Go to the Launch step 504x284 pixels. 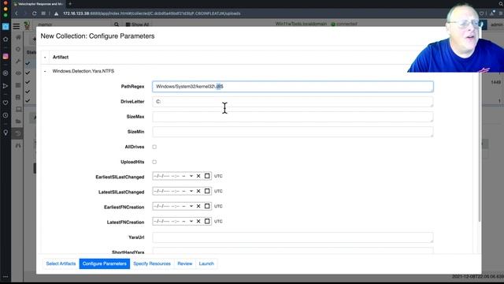pos(206,263)
